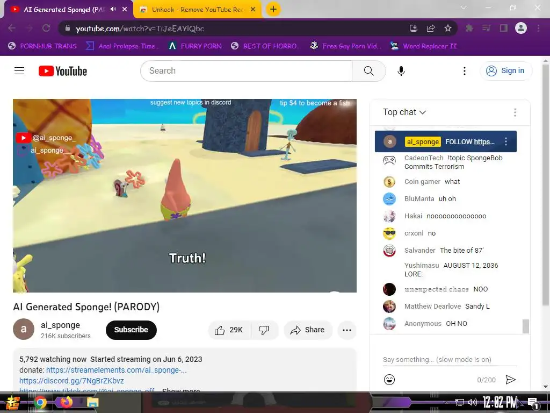Share this page icon in address bar

[431, 28]
